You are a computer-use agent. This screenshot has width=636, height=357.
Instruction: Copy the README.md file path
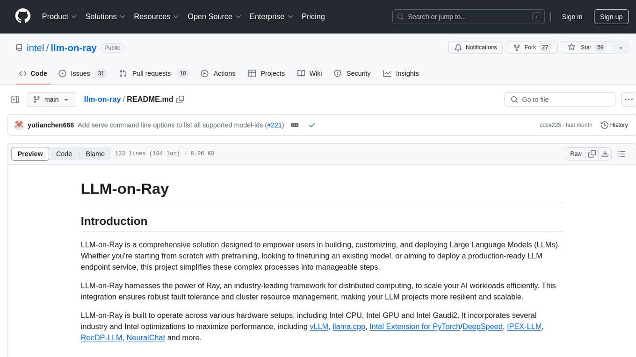point(181,100)
